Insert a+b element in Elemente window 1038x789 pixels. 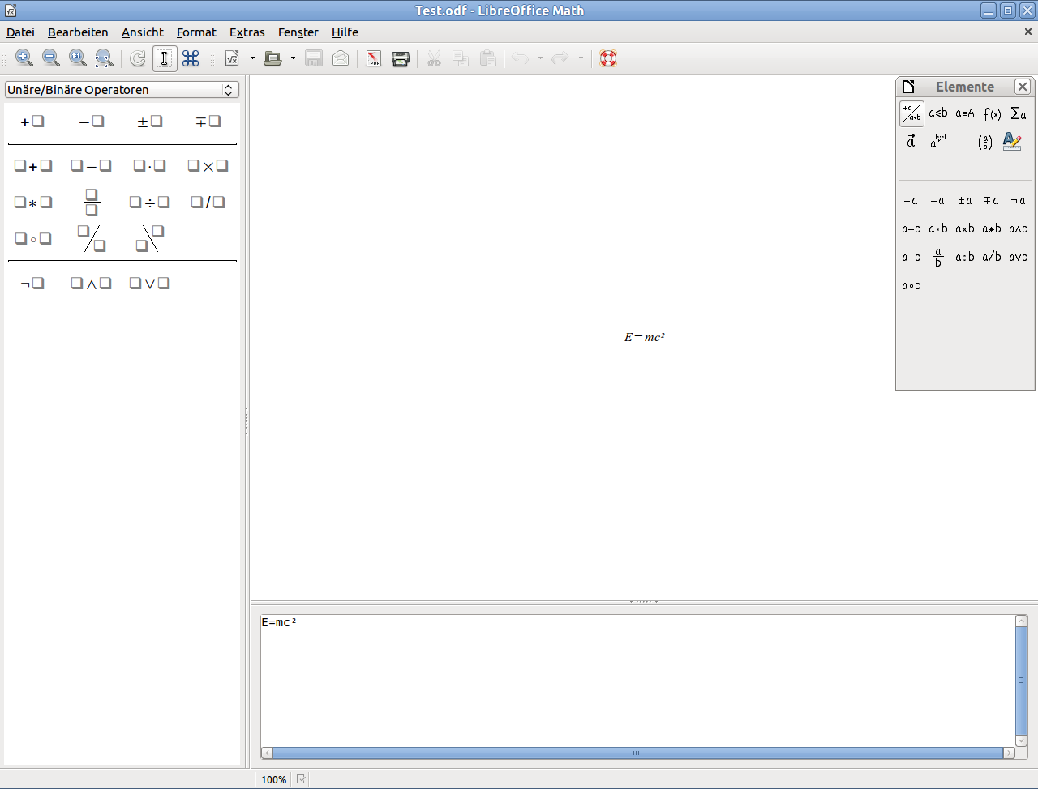(x=911, y=229)
